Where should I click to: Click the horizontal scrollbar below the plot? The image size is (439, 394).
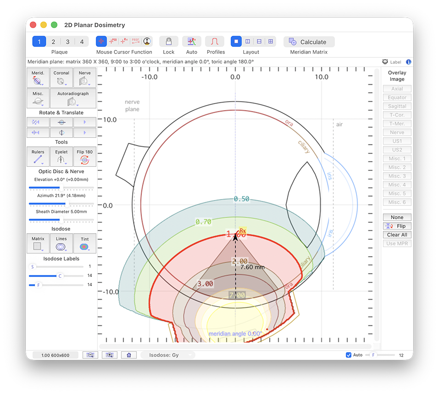click(x=236, y=347)
